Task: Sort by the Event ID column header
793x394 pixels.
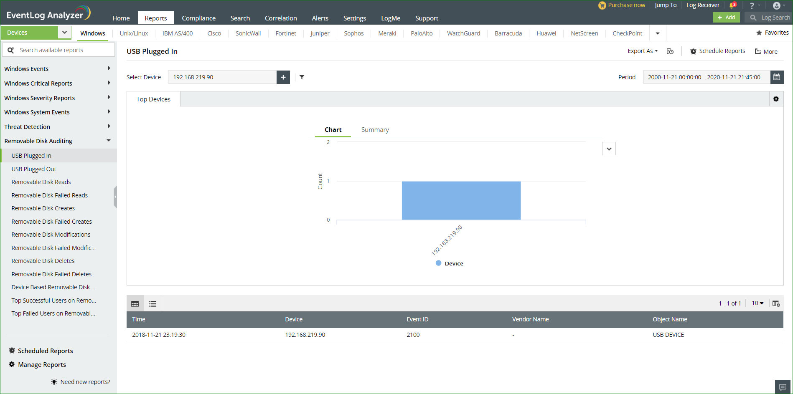Action: 417,319
